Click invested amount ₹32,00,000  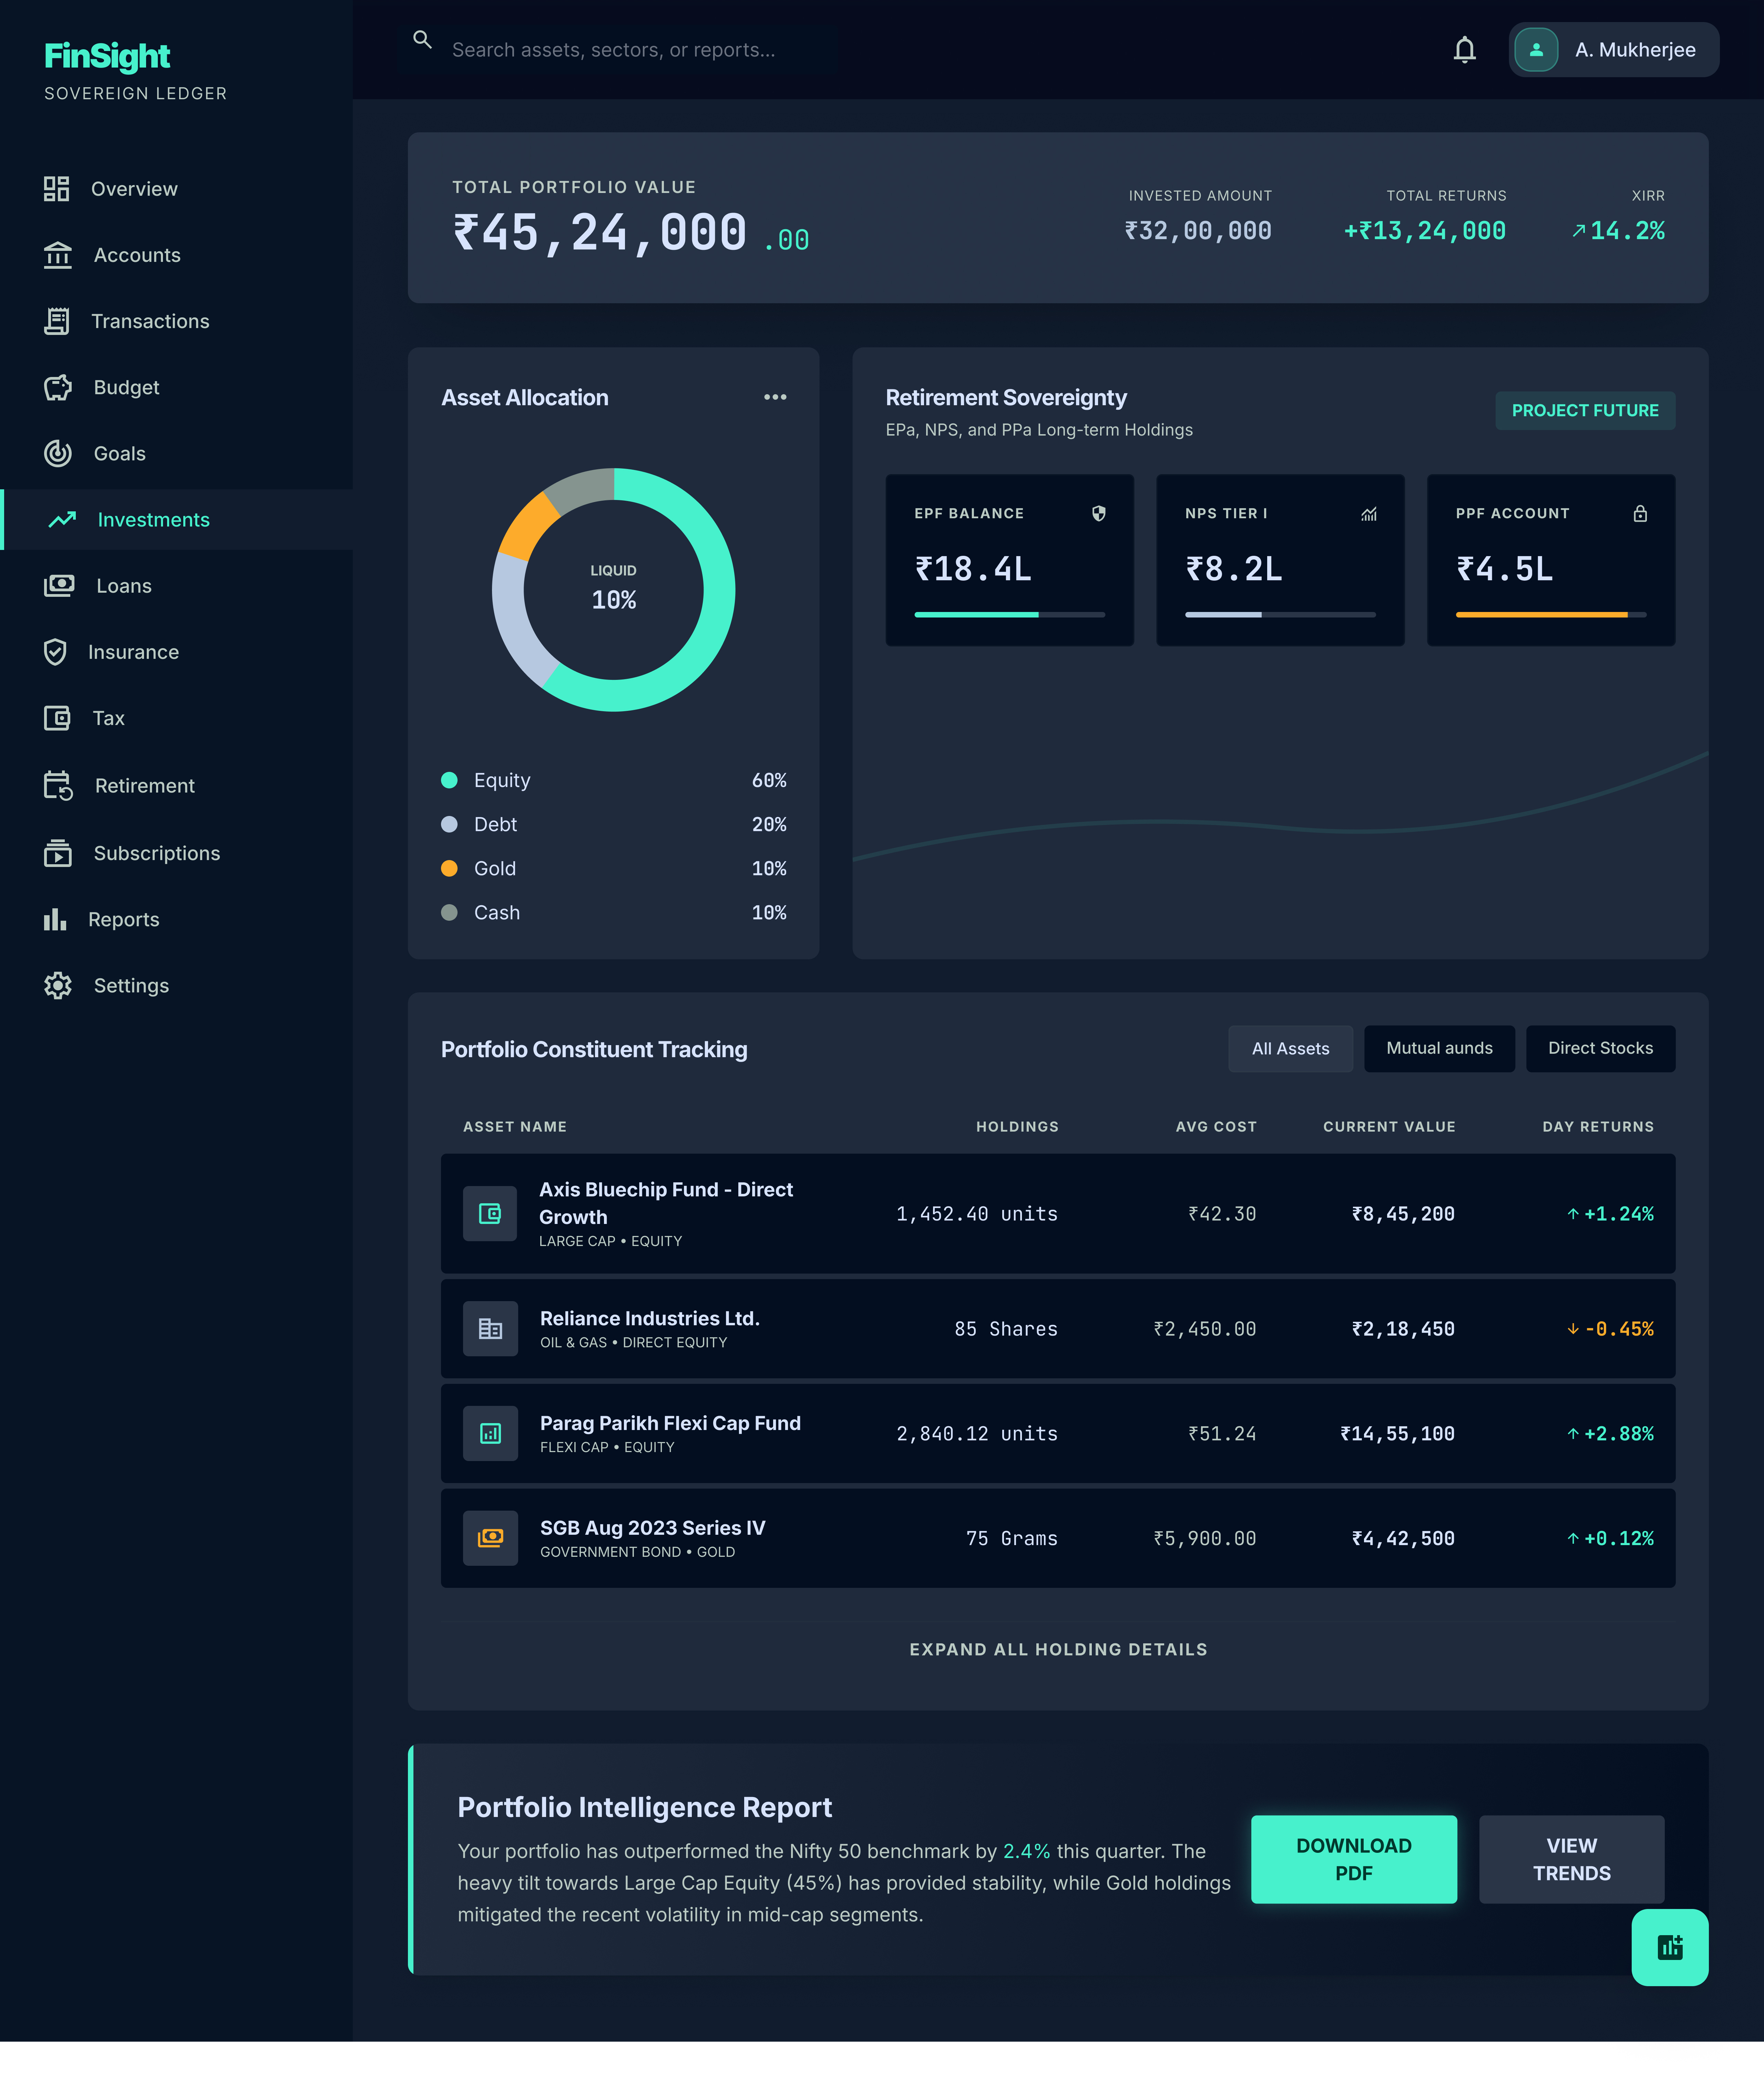coord(1198,231)
